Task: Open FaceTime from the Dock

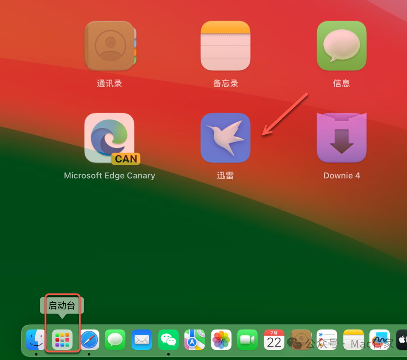Action: 247,340
